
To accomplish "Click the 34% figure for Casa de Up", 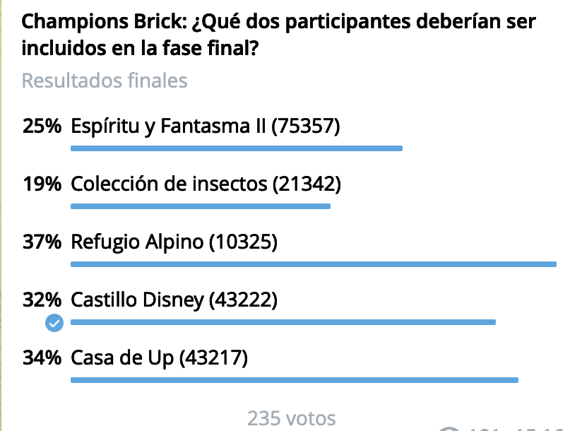I will (42, 358).
